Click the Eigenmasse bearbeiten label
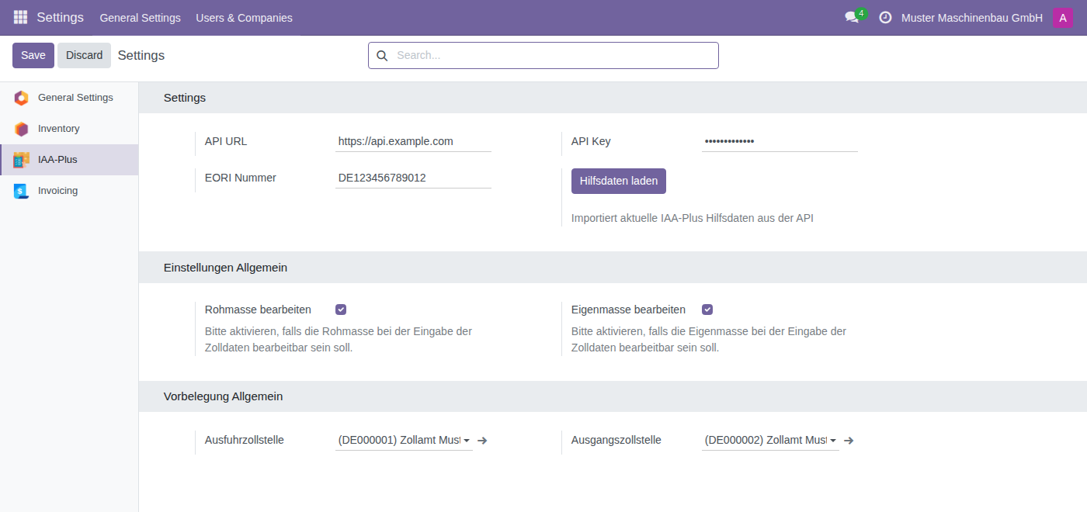1087x512 pixels. point(628,310)
